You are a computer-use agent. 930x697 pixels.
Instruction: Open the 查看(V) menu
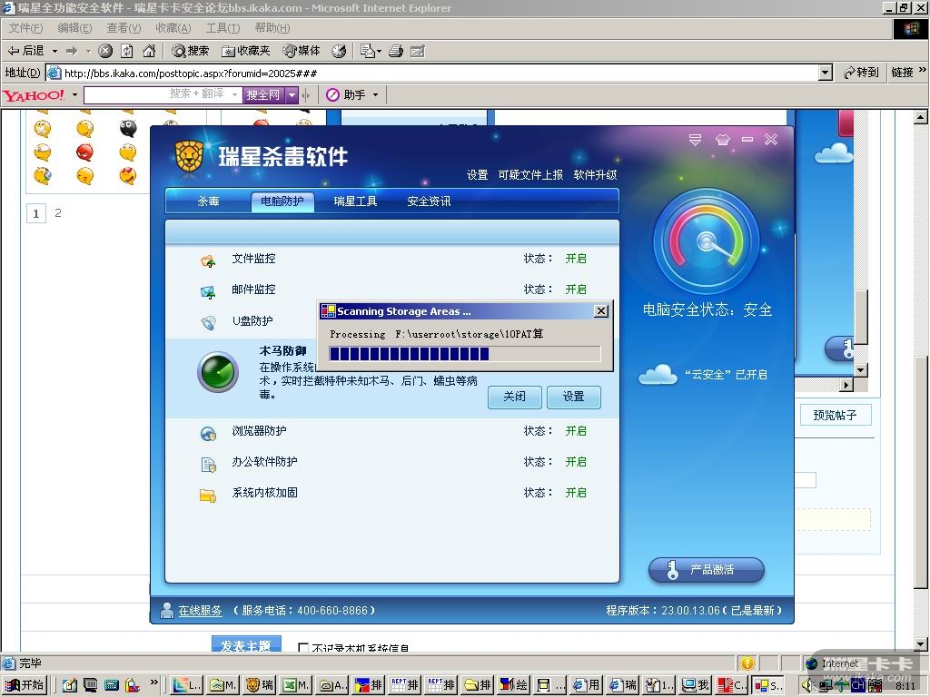click(x=124, y=28)
